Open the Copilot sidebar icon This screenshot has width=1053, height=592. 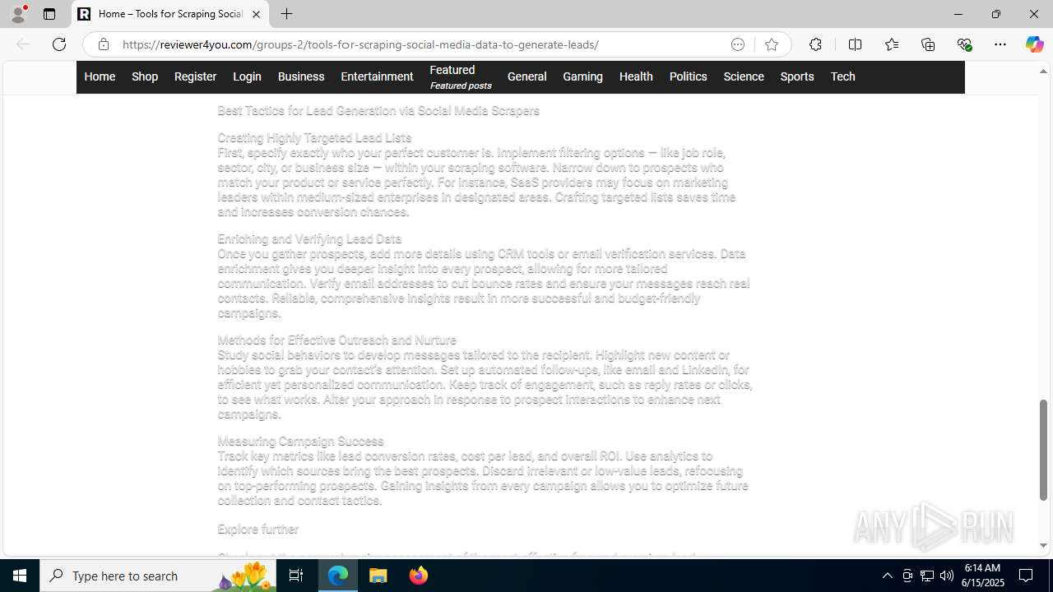pyautogui.click(x=1034, y=44)
